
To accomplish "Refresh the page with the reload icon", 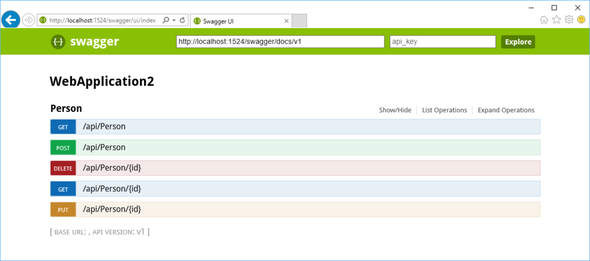I will pos(183,20).
